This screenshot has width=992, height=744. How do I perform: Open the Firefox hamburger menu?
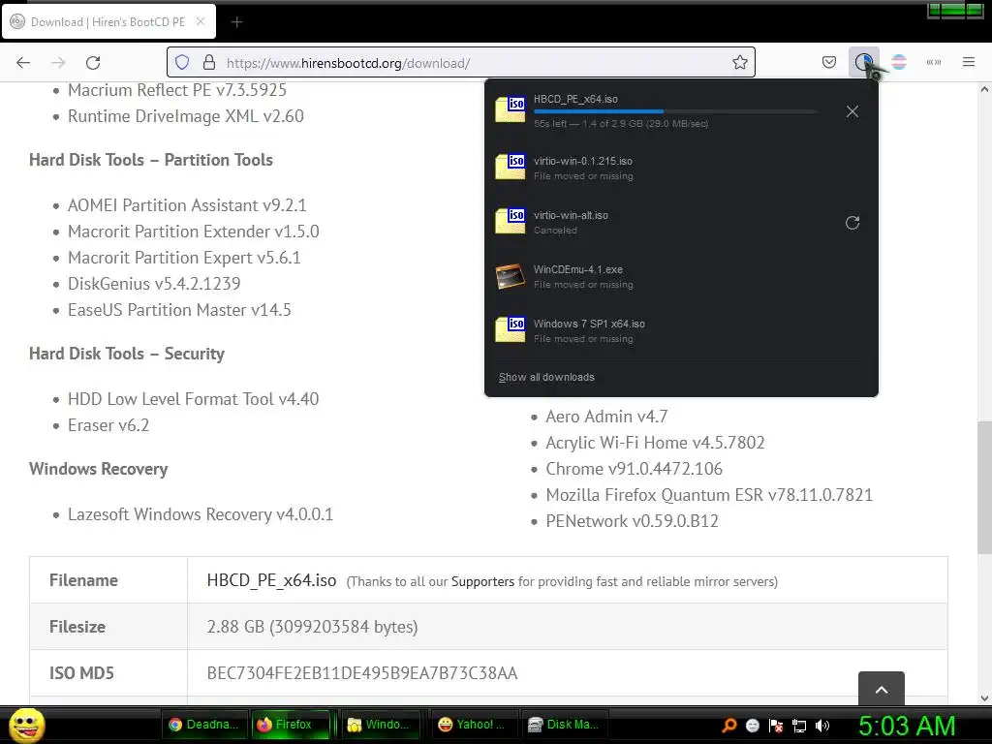coord(969,63)
